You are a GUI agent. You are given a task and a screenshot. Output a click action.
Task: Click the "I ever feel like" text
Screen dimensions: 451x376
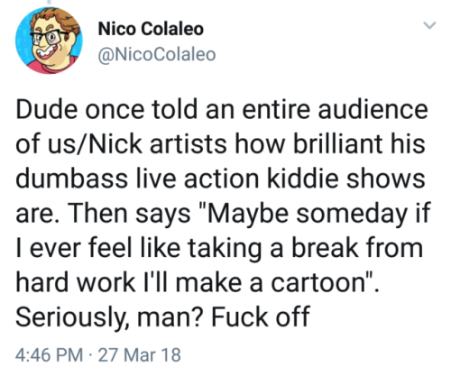click(x=98, y=249)
